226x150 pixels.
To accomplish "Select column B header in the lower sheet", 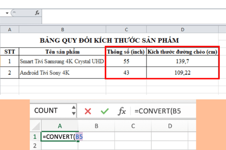I will click(x=96, y=126).
